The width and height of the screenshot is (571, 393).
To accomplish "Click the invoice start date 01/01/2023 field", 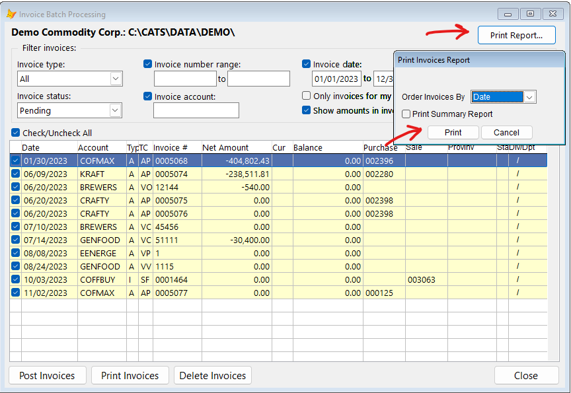I will (336, 79).
